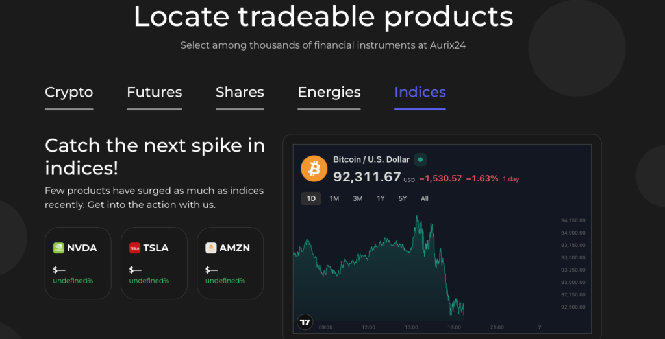Click the red Tesla logo icon
Image resolution: width=665 pixels, height=339 pixels.
pyautogui.click(x=134, y=248)
